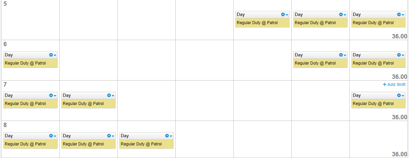Click gear icon on row 6's first Day shift
The image size is (409, 158).
click(51, 55)
